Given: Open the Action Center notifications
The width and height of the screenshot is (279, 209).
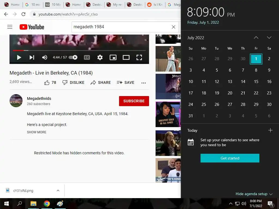Looking at the screenshot, I should click(270, 204).
